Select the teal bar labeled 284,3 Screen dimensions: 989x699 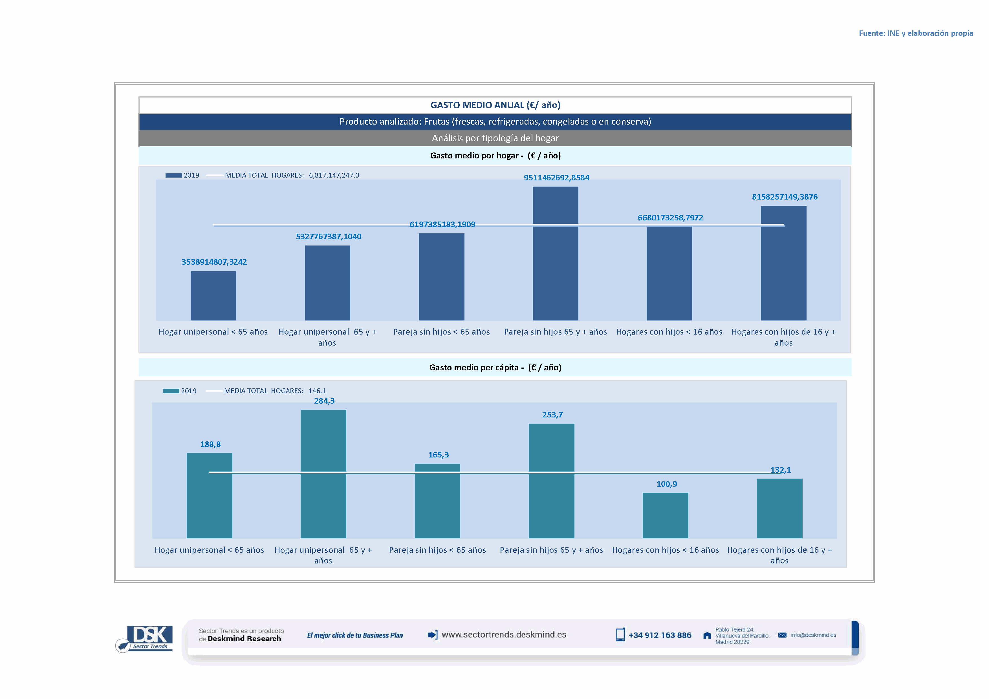pyautogui.click(x=323, y=474)
